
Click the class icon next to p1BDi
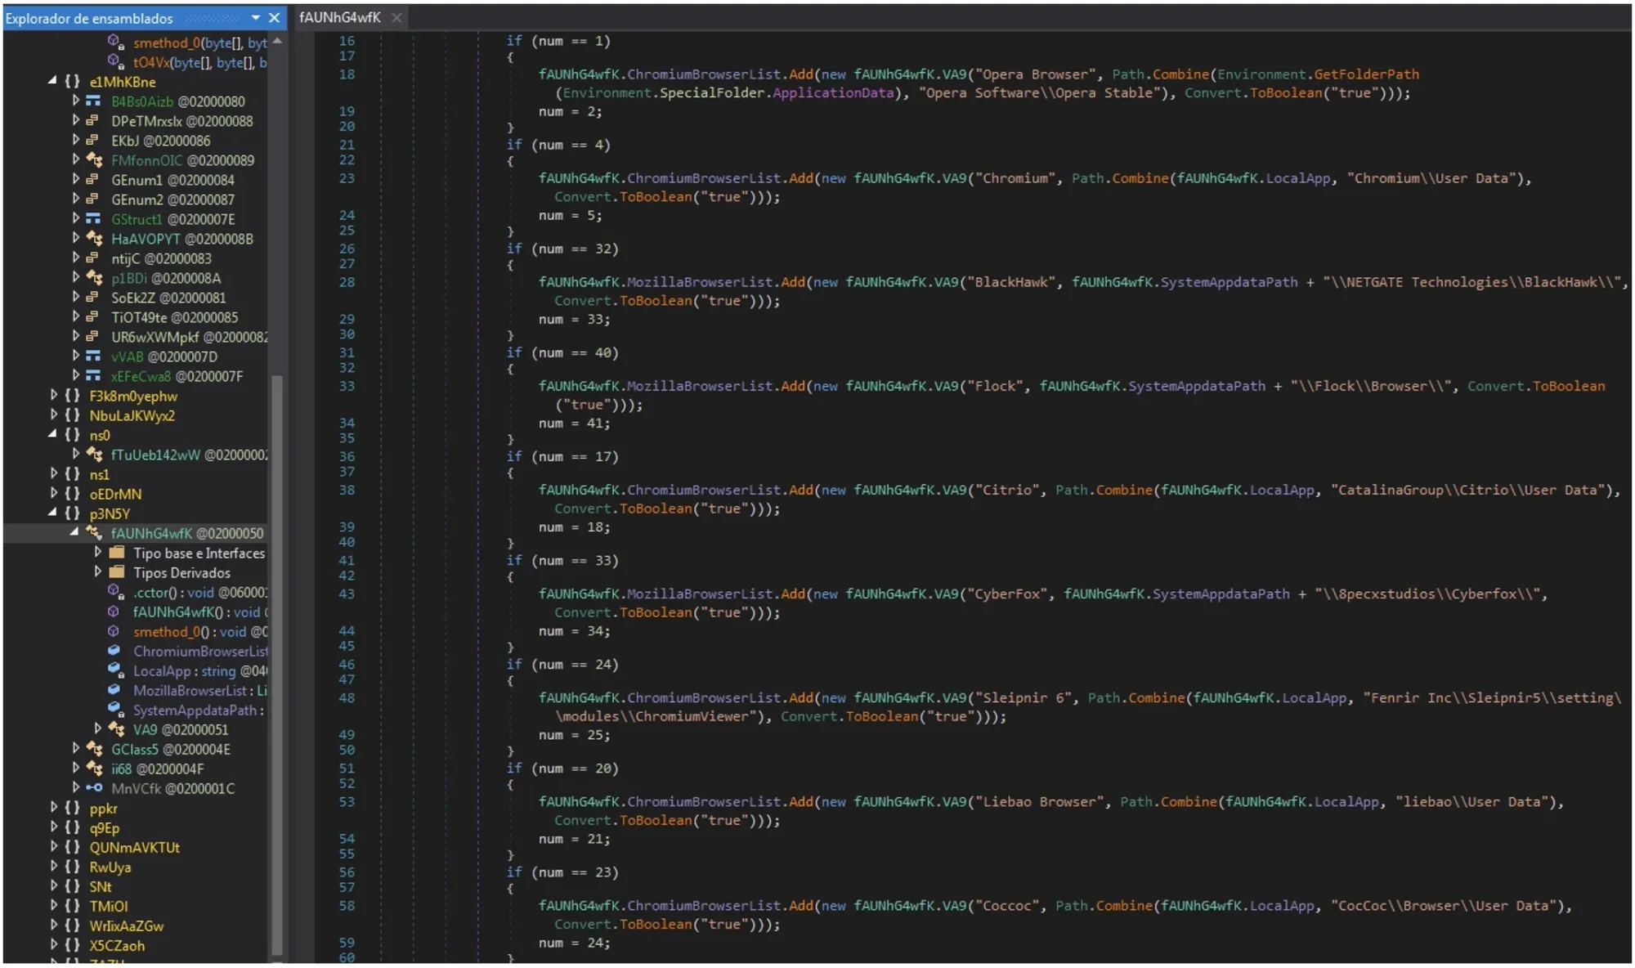[x=94, y=278]
